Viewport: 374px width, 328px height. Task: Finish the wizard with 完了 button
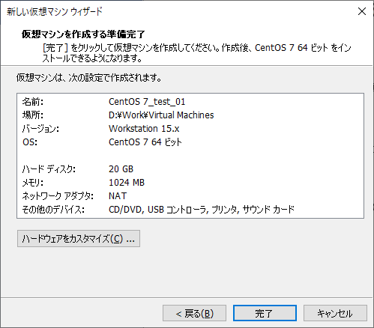(x=265, y=313)
